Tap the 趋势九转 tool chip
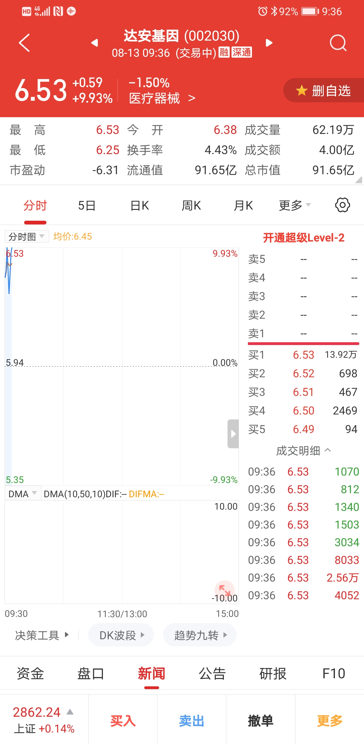The height and width of the screenshot is (744, 364). [x=200, y=635]
